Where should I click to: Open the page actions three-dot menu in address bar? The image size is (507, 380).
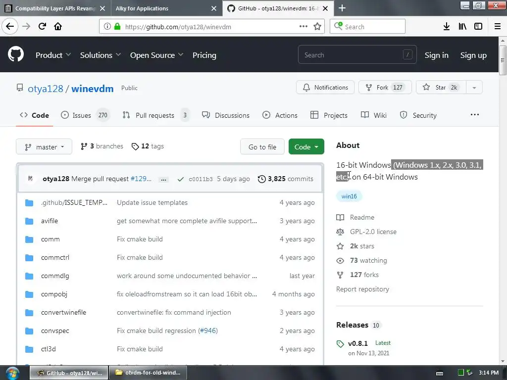pyautogui.click(x=304, y=27)
